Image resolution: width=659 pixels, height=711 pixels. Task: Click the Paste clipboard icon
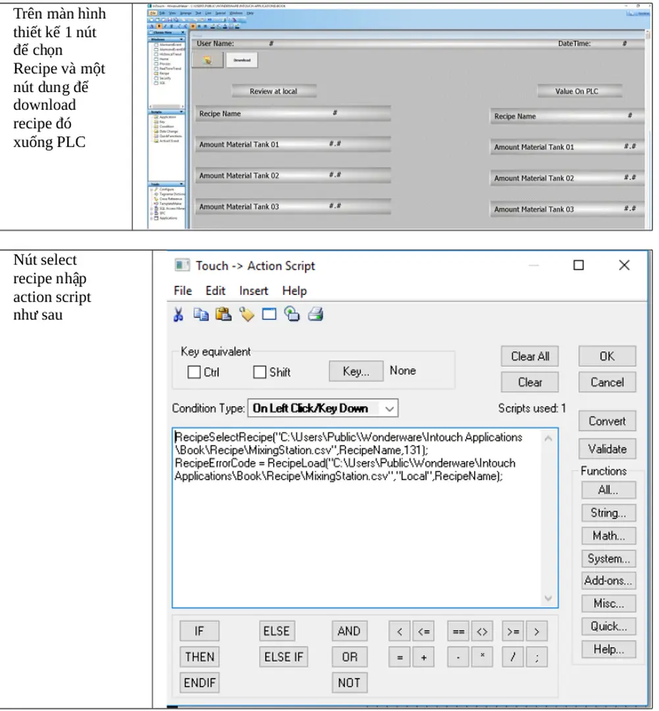224,314
